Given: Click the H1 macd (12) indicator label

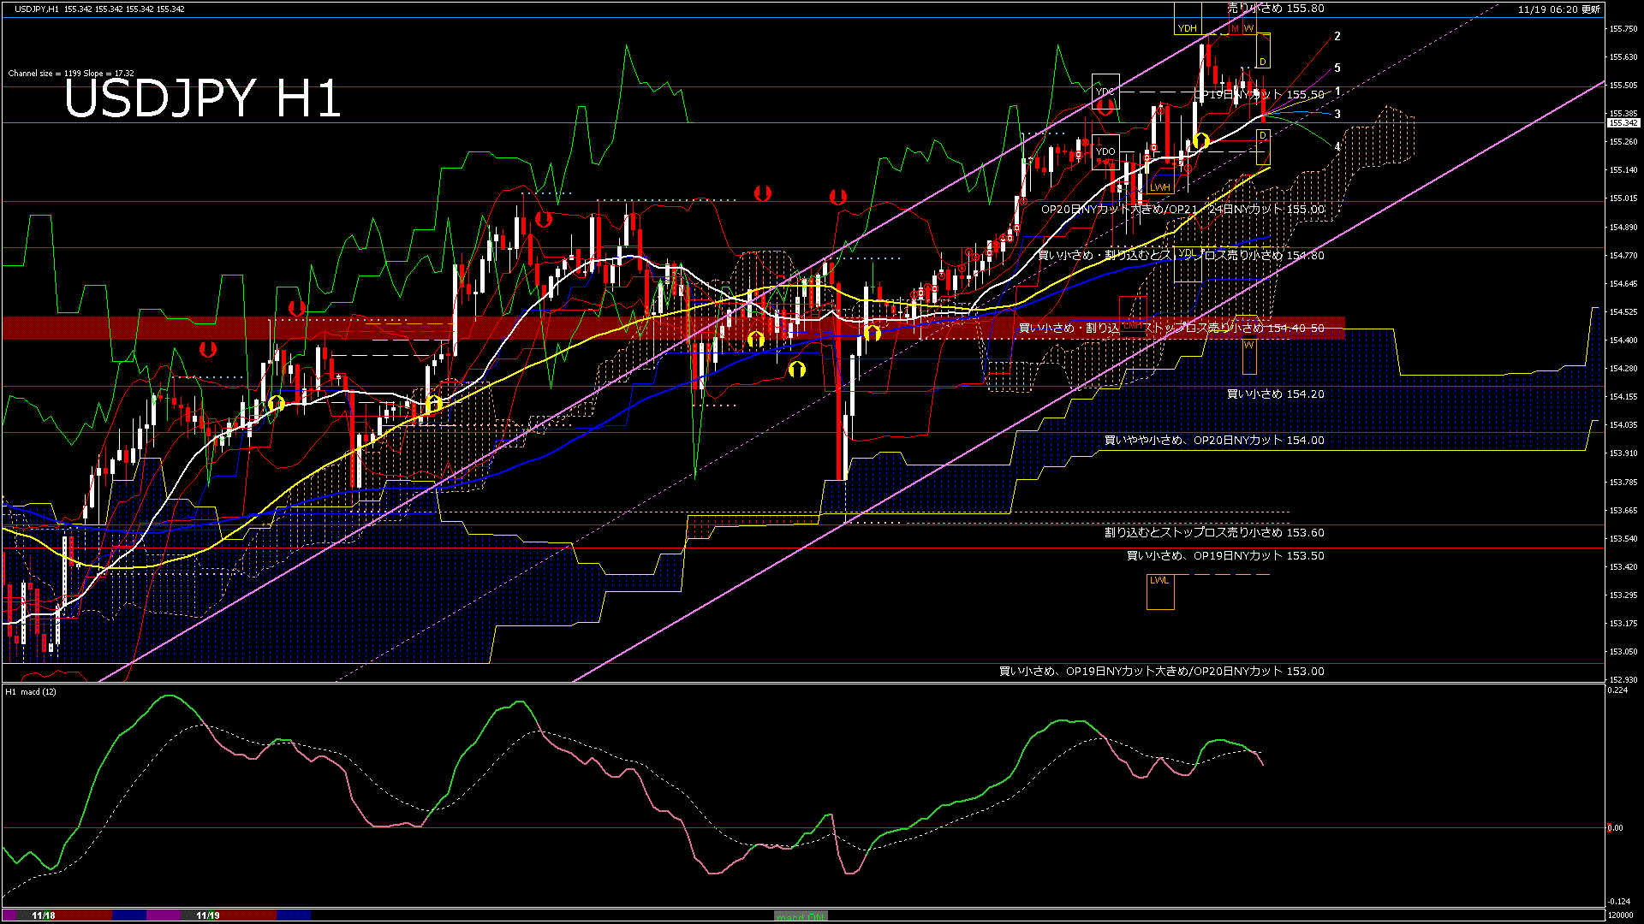Looking at the screenshot, I should tap(31, 691).
